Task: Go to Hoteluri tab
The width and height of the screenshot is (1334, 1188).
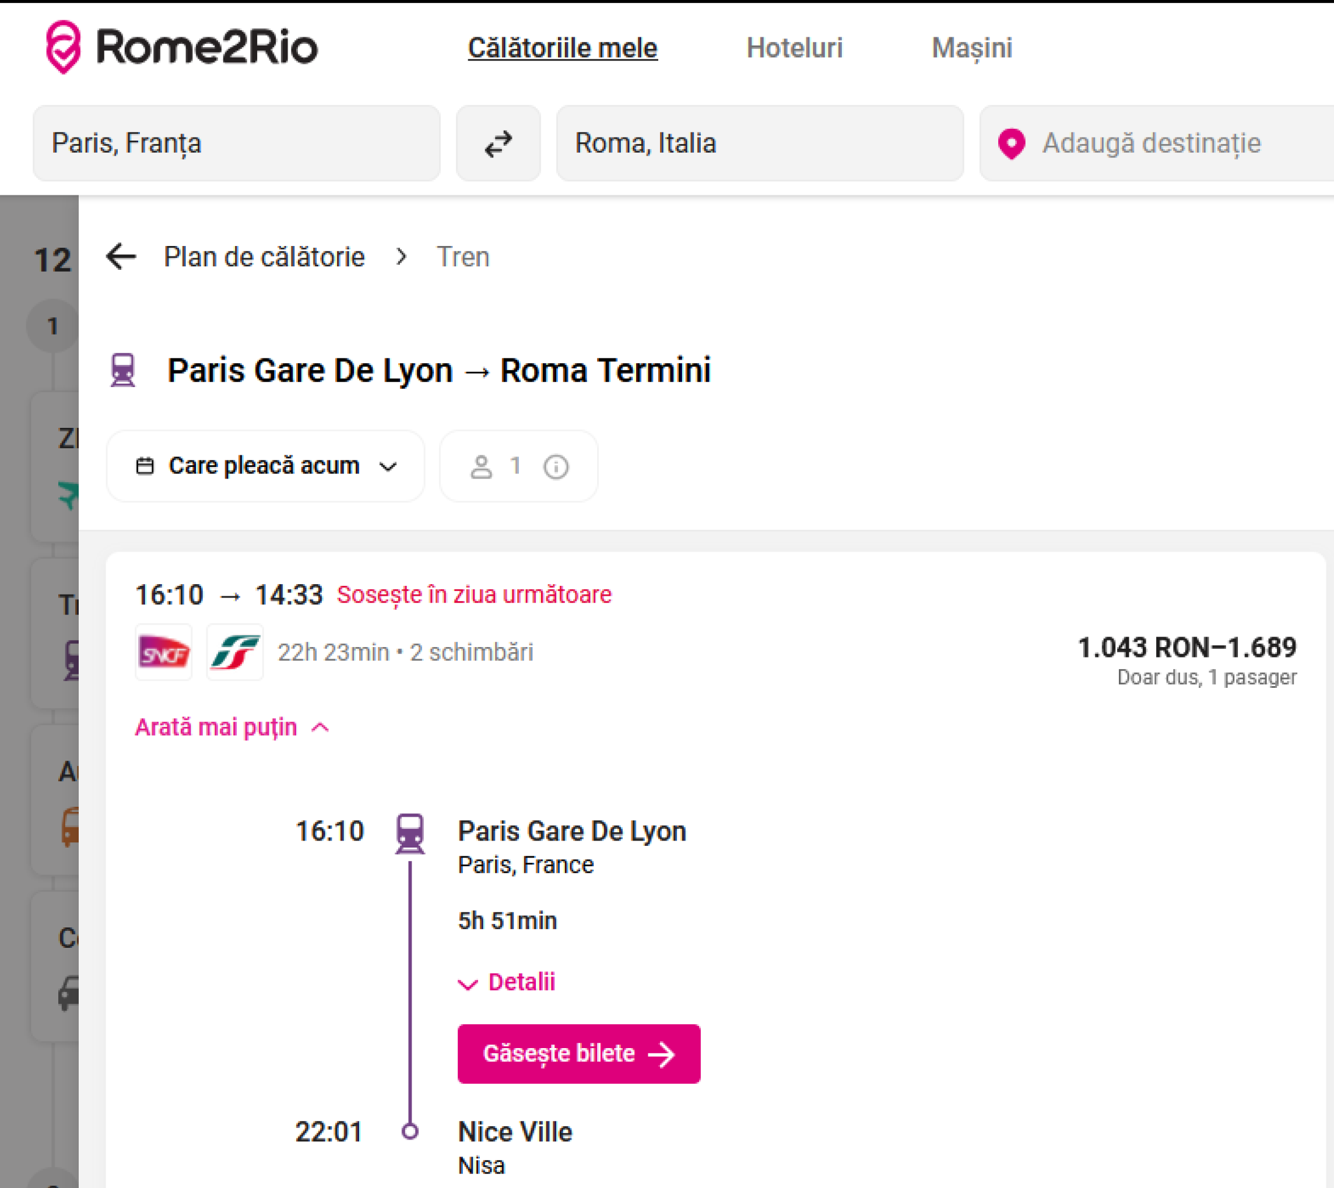Action: [x=794, y=48]
